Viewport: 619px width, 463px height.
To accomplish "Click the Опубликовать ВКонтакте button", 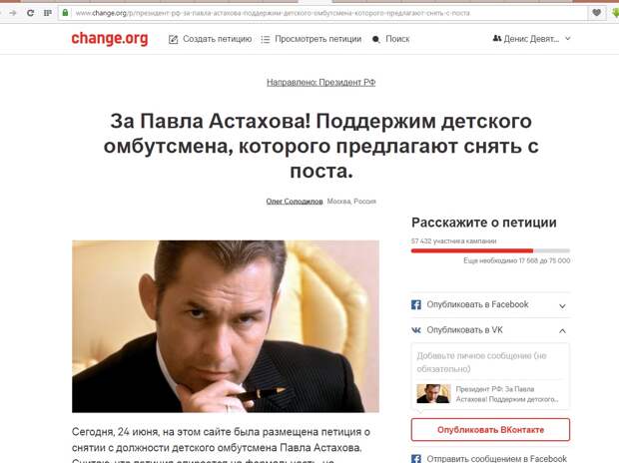I will pos(490,430).
